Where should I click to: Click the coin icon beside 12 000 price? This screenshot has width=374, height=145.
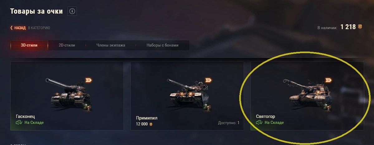151,124
